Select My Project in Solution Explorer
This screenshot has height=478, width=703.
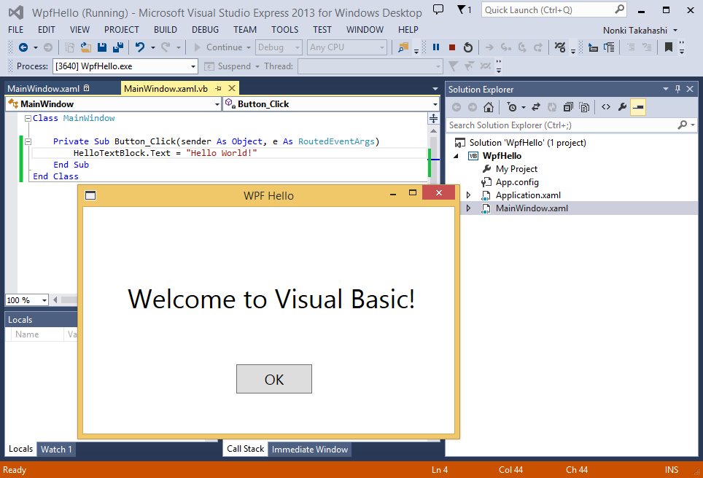(516, 169)
